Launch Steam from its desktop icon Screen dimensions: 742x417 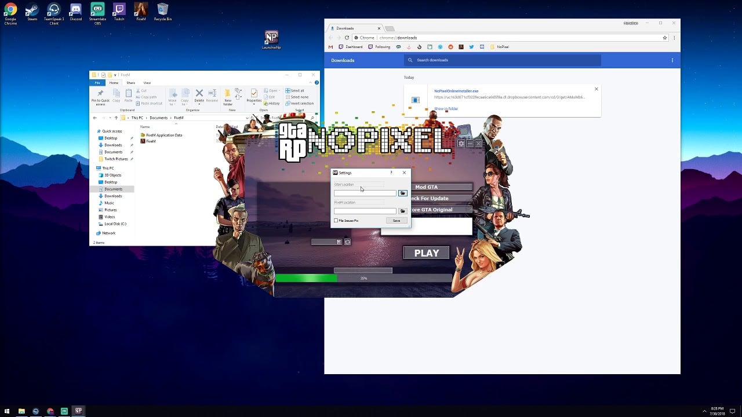32,9
